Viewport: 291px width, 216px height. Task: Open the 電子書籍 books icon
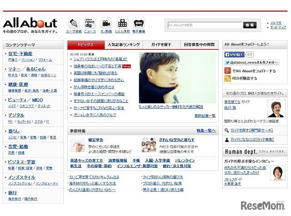coord(139,23)
